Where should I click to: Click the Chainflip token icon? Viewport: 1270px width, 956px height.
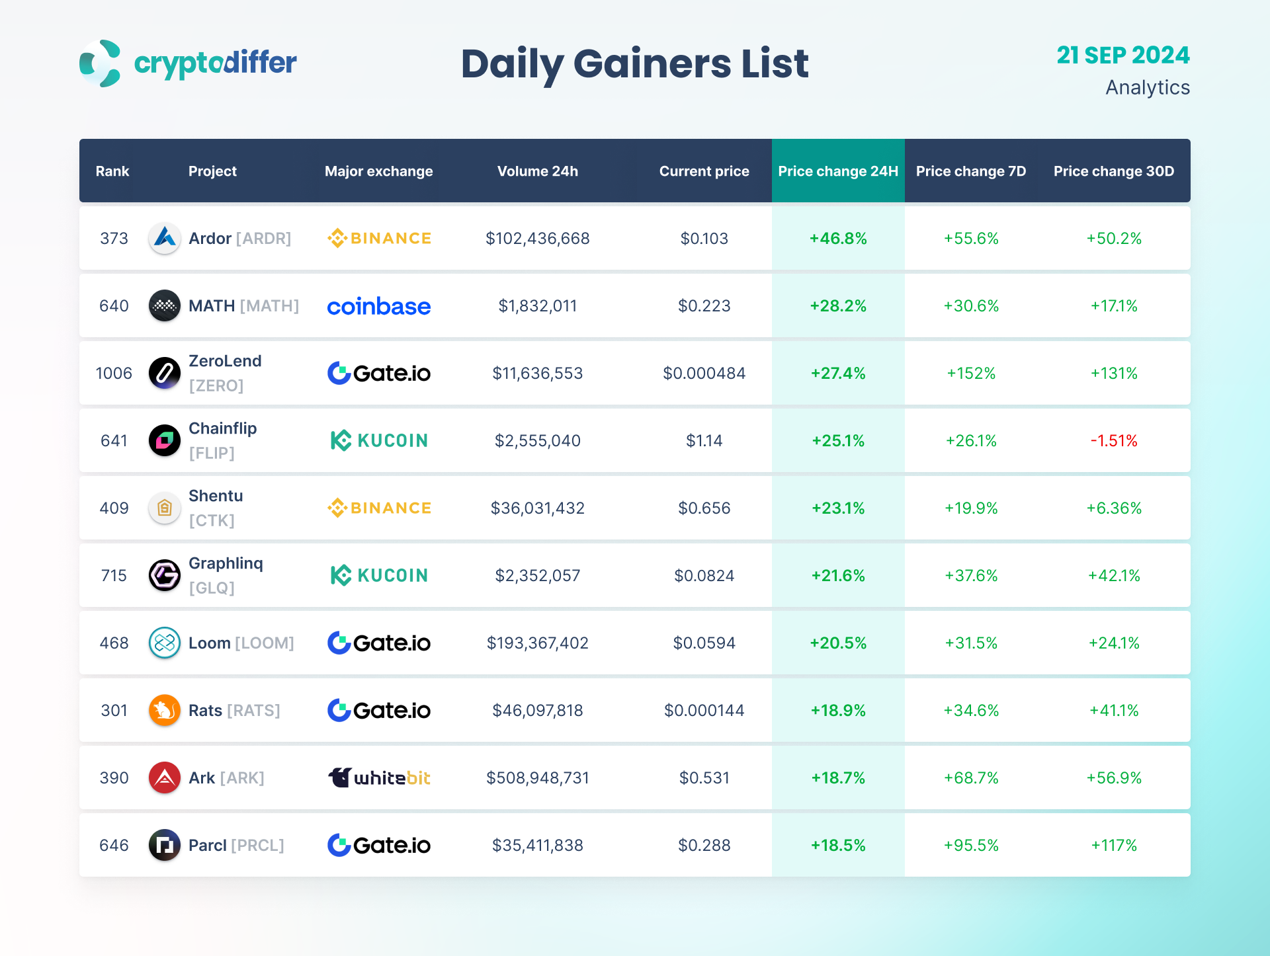coord(165,441)
